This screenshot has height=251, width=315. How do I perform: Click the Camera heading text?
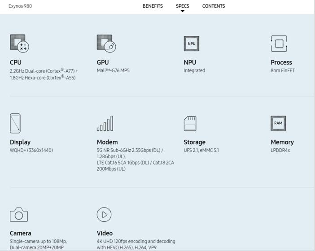[21, 233]
